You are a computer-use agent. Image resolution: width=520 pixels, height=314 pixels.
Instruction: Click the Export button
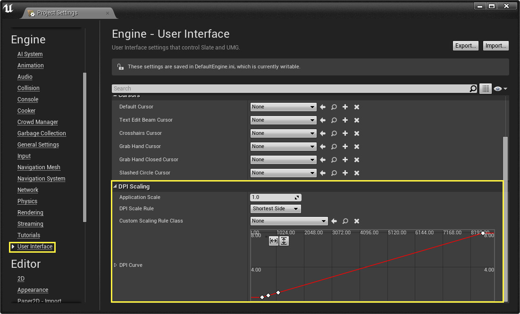tap(465, 45)
